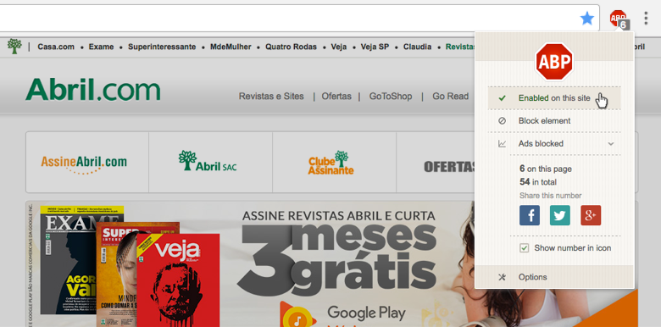The height and width of the screenshot is (327, 661).
Task: Open the Veja link in top bar
Action: pyautogui.click(x=339, y=47)
